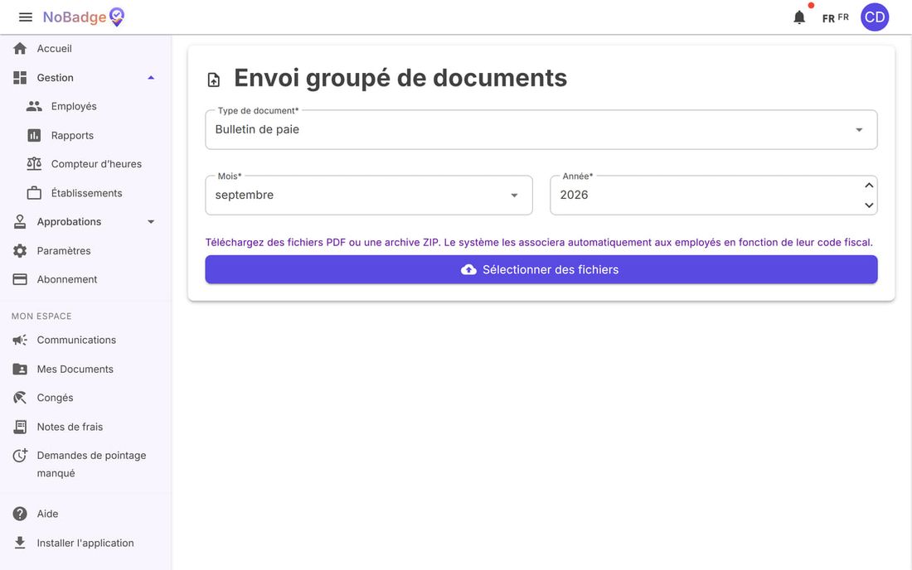Screen dimensions: 912x570
Task: Open the Mois dropdown showing septembre
Action: 369,196
